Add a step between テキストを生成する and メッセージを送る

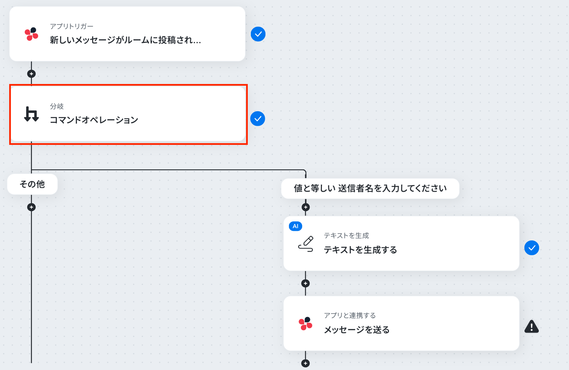pyautogui.click(x=306, y=283)
